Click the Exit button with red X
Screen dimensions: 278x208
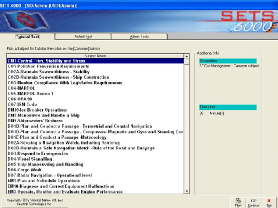pyautogui.click(x=269, y=202)
